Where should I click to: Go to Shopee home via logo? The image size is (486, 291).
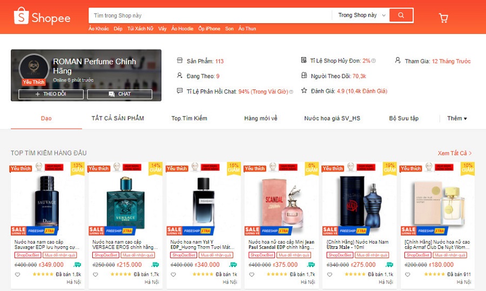tap(42, 16)
